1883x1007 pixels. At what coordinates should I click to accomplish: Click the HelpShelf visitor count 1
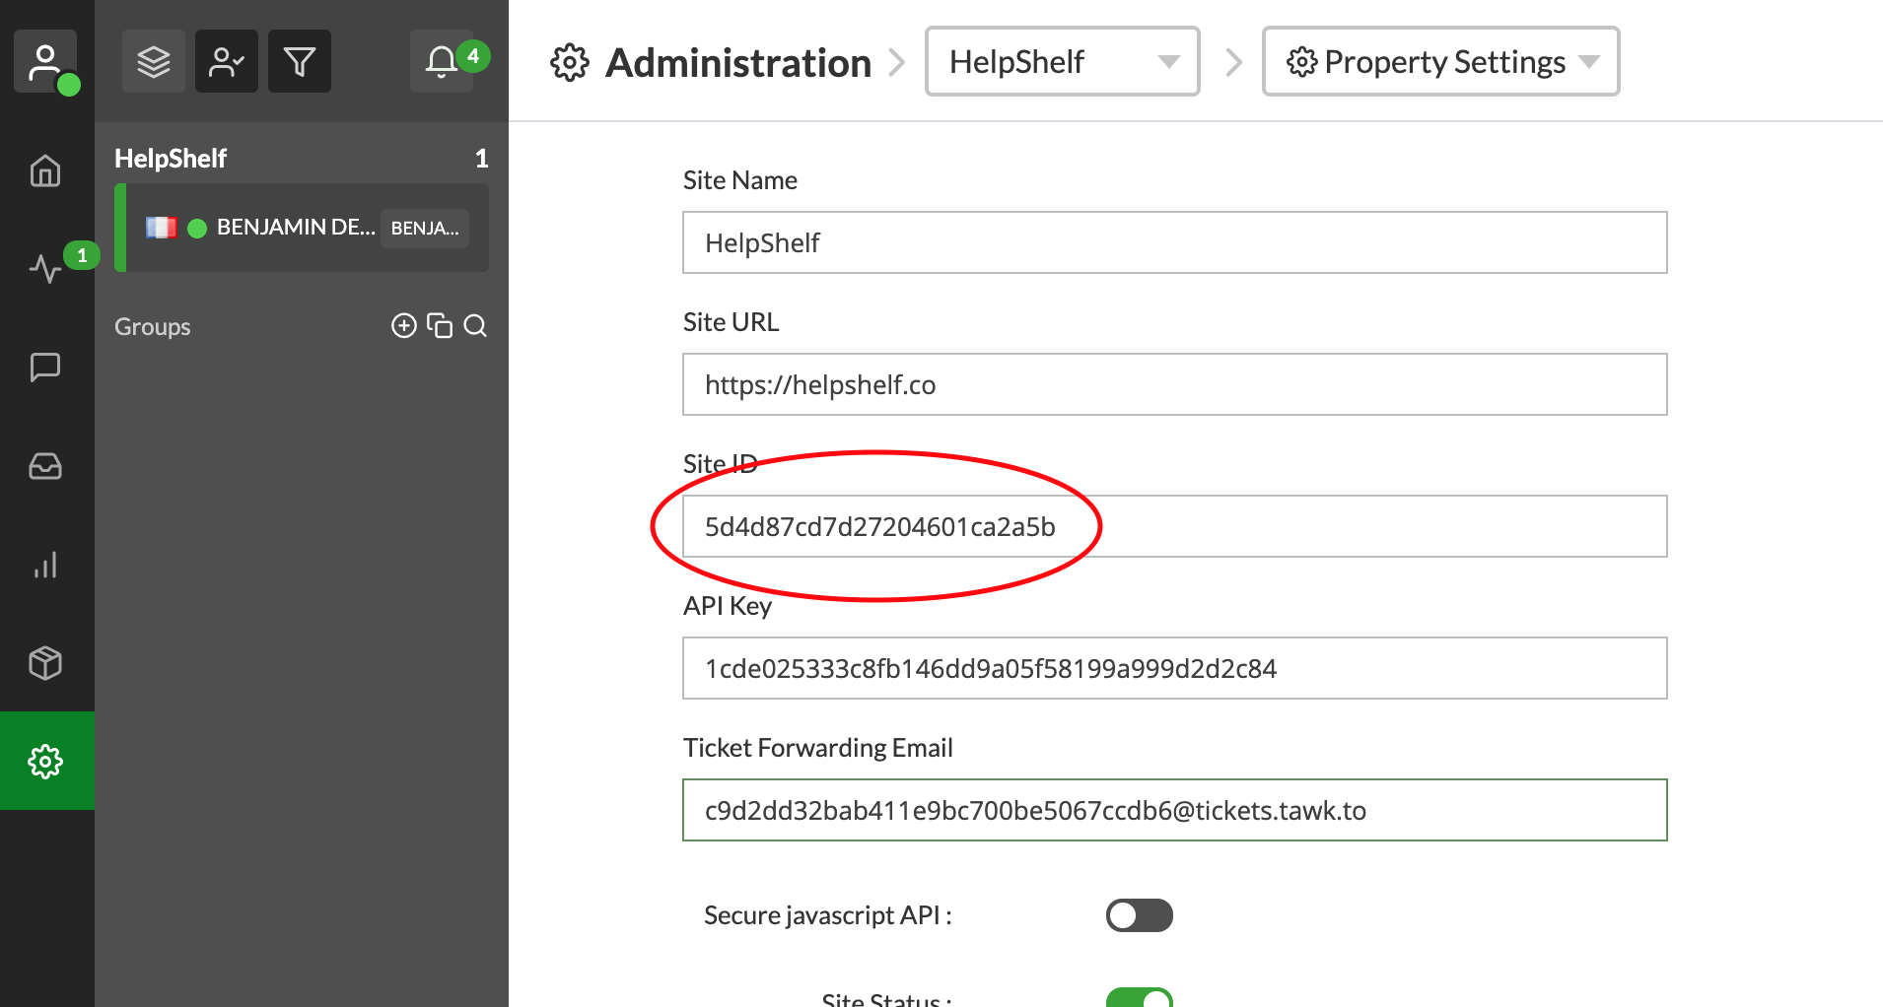coord(481,158)
